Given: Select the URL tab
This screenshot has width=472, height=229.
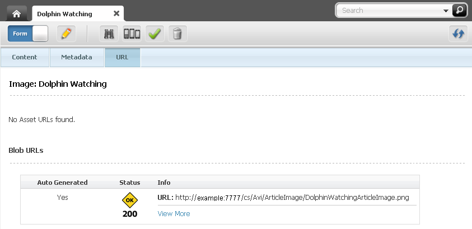Looking at the screenshot, I should [x=122, y=57].
